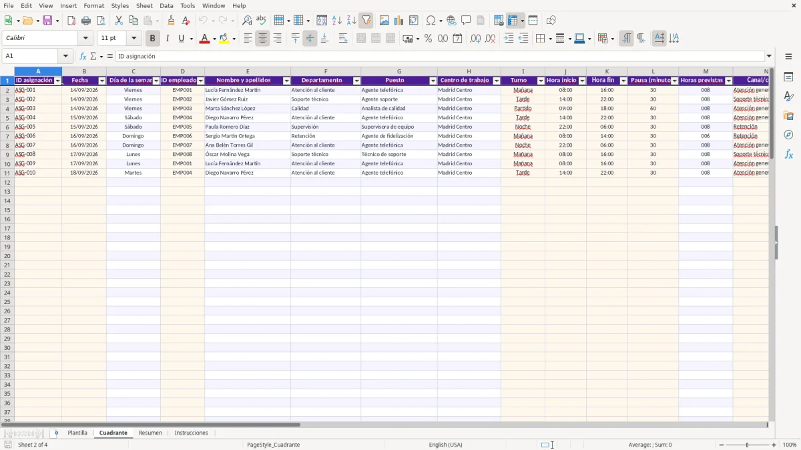Viewport: 801px width, 450px height.
Task: Toggle Freeze Rows and Columns
Action: pyautogui.click(x=513, y=20)
